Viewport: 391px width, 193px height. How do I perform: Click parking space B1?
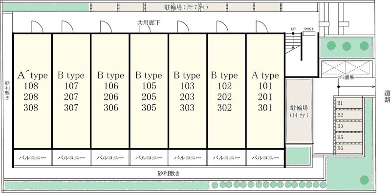[x=349, y=103]
